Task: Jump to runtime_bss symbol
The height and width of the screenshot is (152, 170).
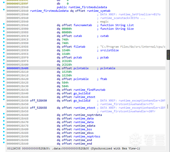Action: 83,129
